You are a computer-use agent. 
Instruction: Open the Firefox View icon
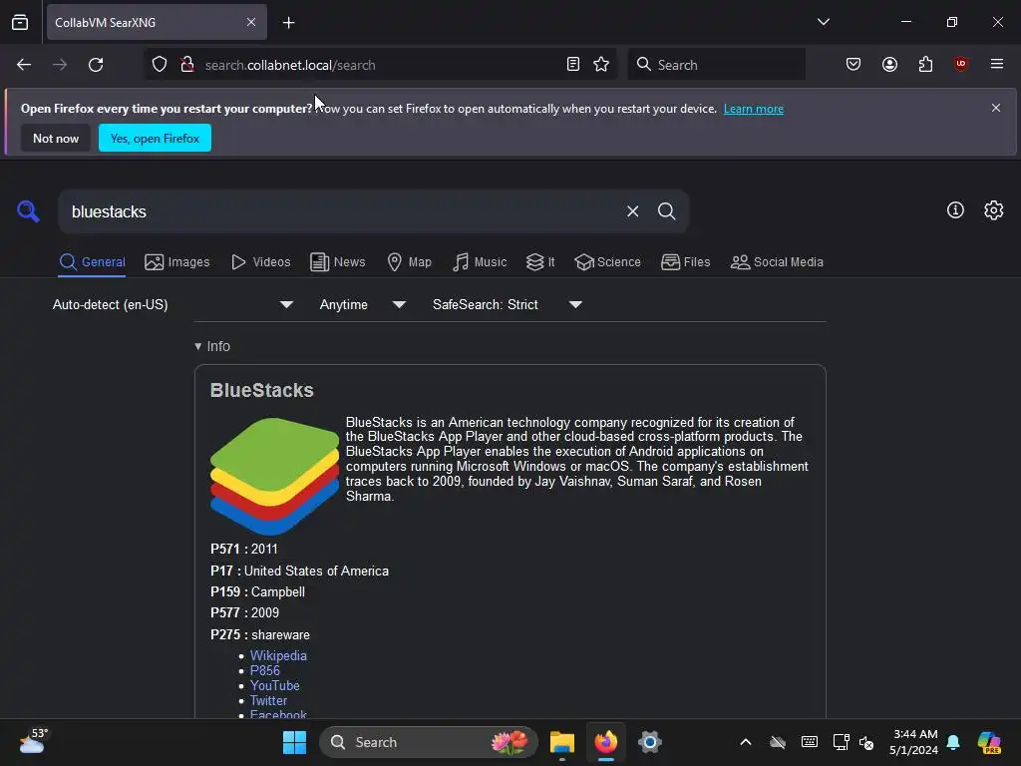[20, 22]
